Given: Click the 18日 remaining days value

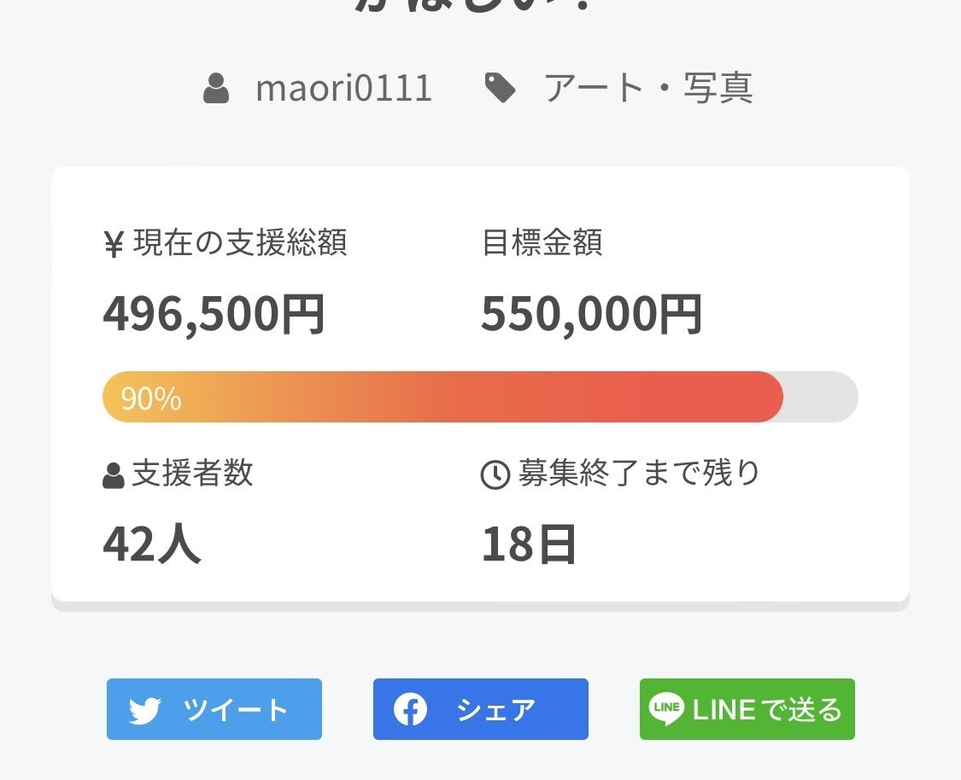Looking at the screenshot, I should pos(529,544).
